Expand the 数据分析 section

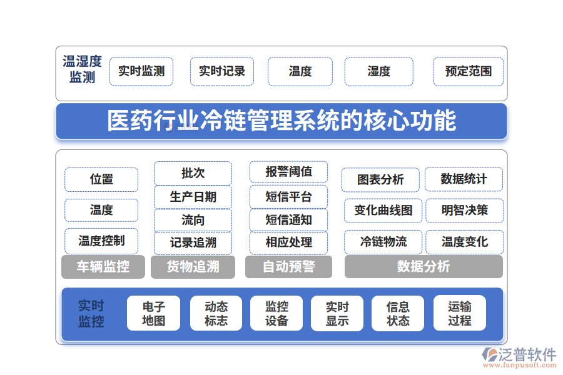click(x=423, y=267)
